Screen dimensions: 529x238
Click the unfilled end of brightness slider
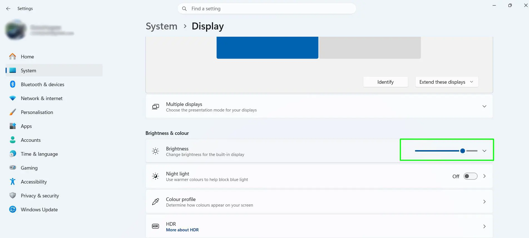(472, 151)
